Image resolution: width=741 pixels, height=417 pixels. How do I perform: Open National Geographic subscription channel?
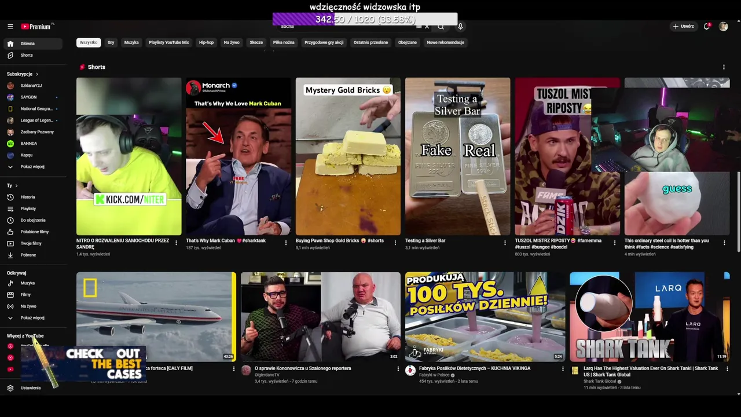[x=33, y=109]
